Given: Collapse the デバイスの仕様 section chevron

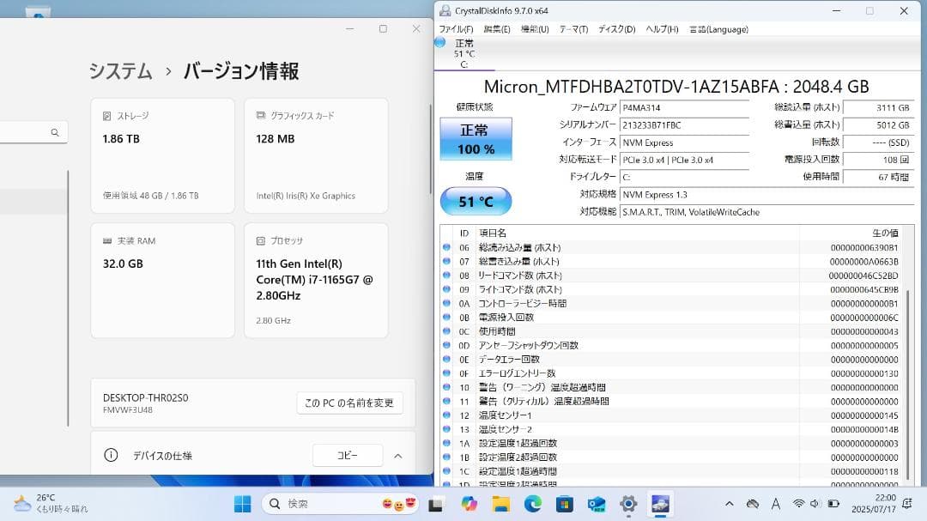Looking at the screenshot, I should [x=397, y=455].
